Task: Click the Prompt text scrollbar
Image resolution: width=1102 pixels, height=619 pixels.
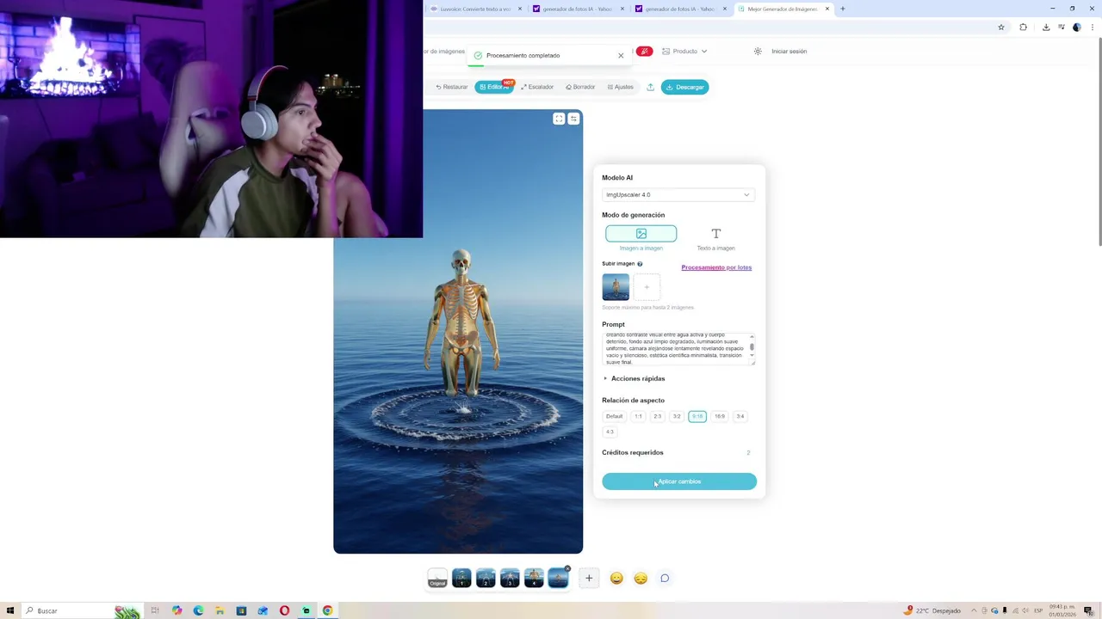Action: coord(752,346)
